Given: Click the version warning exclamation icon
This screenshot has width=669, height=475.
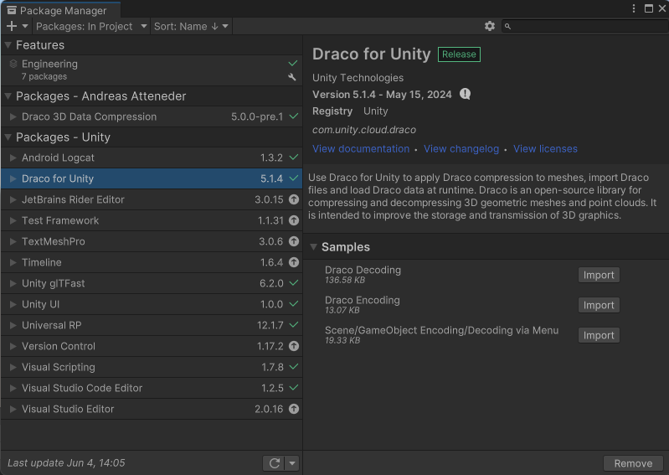Looking at the screenshot, I should pyautogui.click(x=465, y=94).
